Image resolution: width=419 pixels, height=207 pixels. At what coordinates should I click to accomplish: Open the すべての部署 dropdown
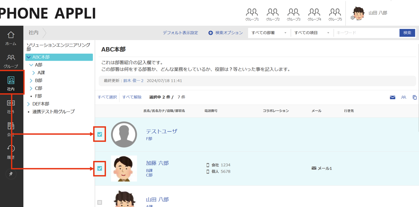click(x=269, y=33)
